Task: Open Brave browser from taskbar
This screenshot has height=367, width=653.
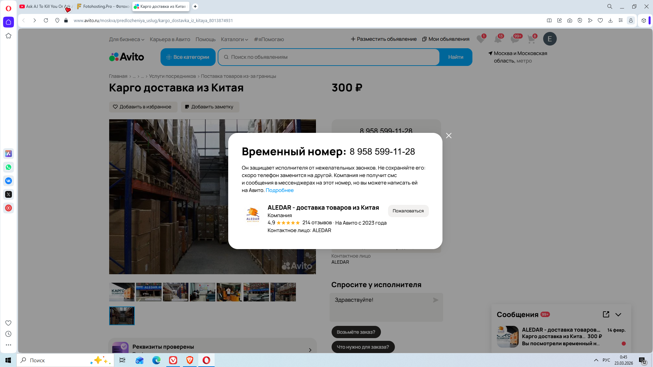Action: click(x=190, y=360)
